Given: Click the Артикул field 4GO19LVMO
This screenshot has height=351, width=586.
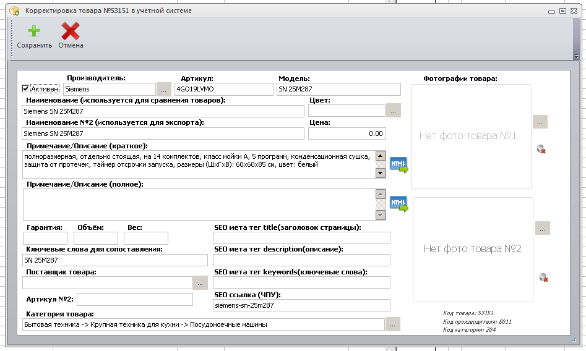Looking at the screenshot, I should point(224,89).
